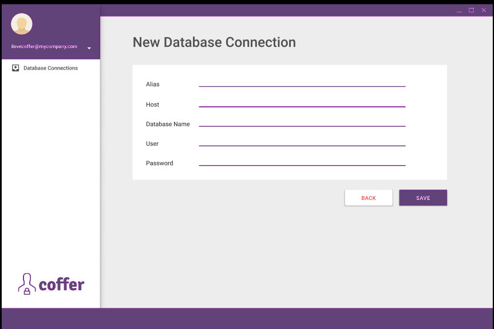
Task: Focus the Alias input field
Action: pos(302,82)
